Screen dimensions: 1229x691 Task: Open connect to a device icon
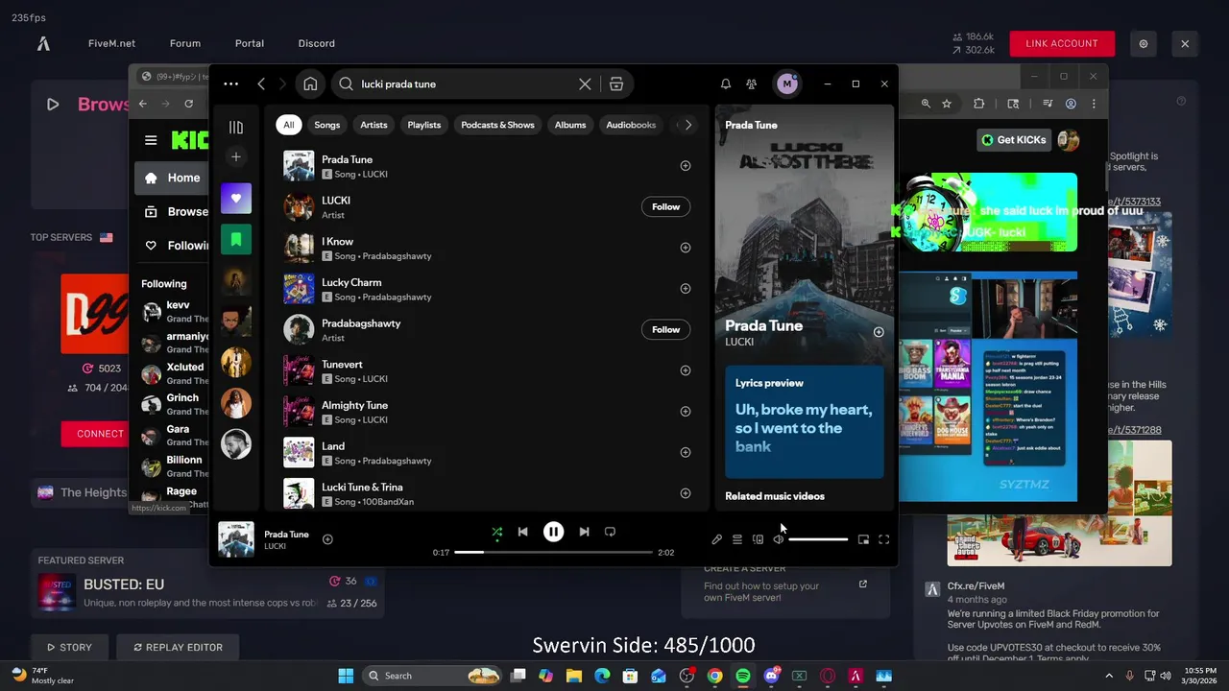758,539
